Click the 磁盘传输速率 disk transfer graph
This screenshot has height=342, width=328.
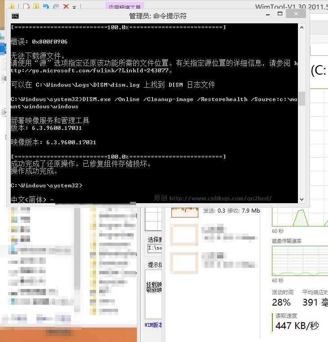[x=300, y=261]
